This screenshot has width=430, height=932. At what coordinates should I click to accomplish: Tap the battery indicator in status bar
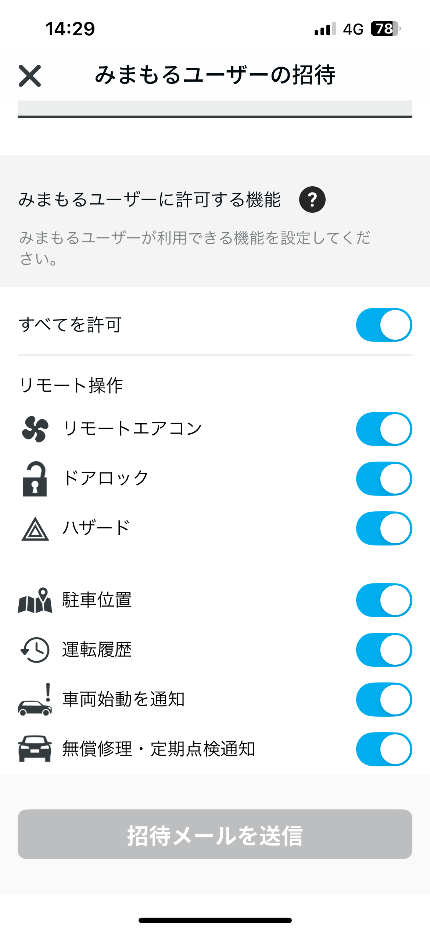pos(385,29)
